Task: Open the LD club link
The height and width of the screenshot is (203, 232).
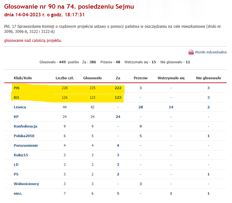Action: point(16,165)
